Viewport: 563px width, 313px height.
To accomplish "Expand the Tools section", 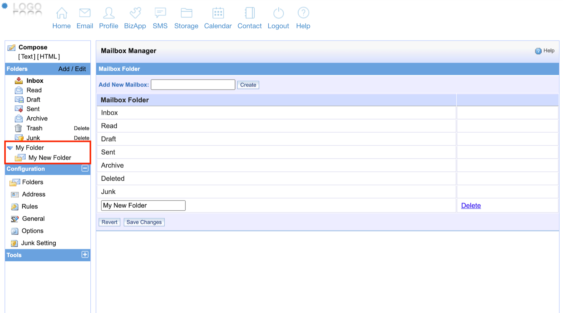I will point(85,254).
